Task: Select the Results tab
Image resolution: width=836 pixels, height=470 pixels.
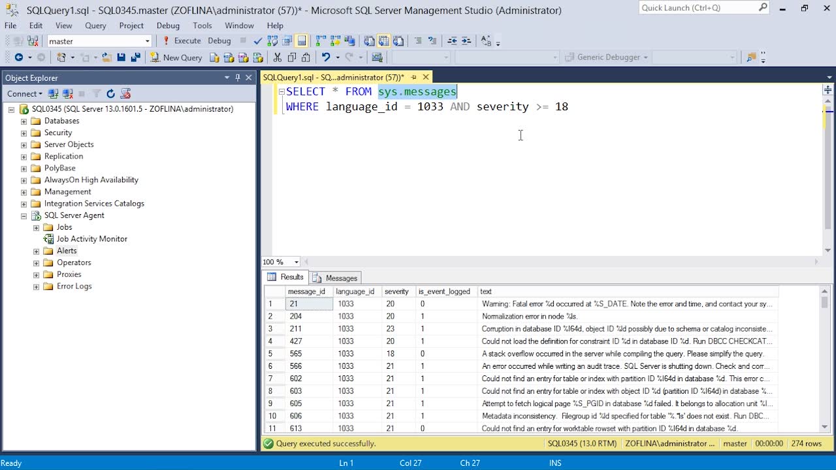Action: 285,277
